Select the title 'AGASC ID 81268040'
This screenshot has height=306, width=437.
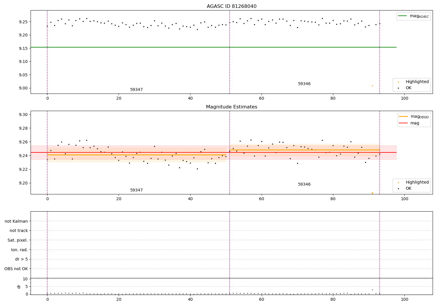click(x=232, y=6)
